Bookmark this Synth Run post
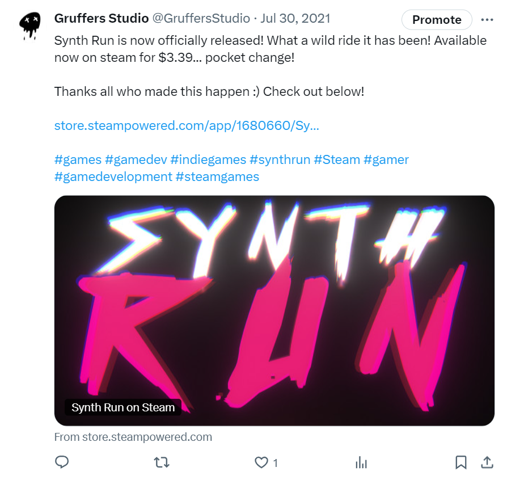The height and width of the screenshot is (480, 507). pos(461,462)
